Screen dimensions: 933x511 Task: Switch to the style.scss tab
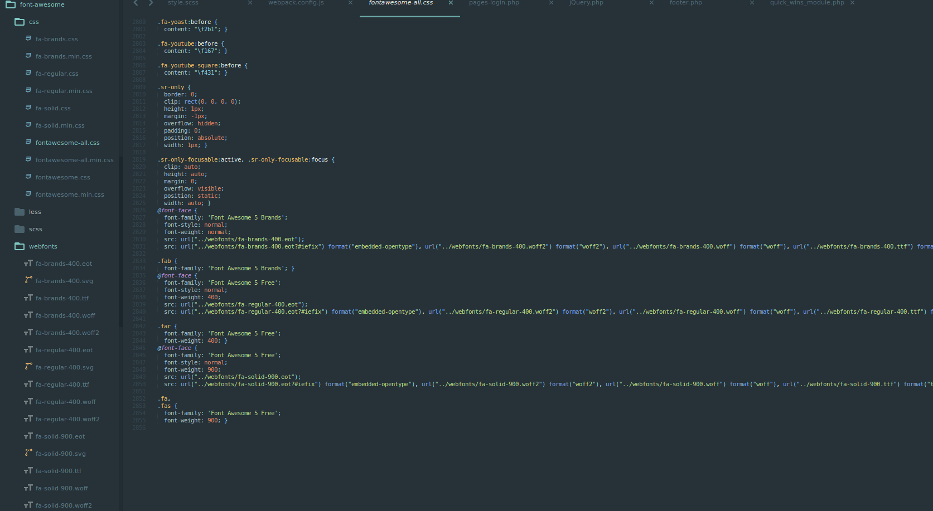183,3
